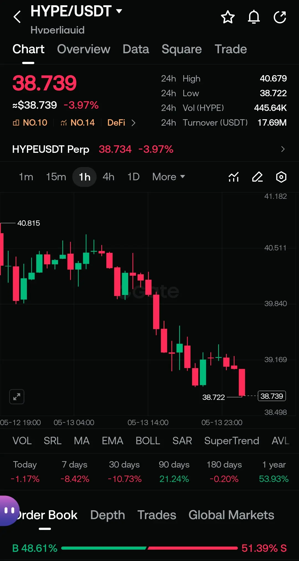The width and height of the screenshot is (299, 561).
Task: Select the 1h timeframe
Action: point(84,177)
